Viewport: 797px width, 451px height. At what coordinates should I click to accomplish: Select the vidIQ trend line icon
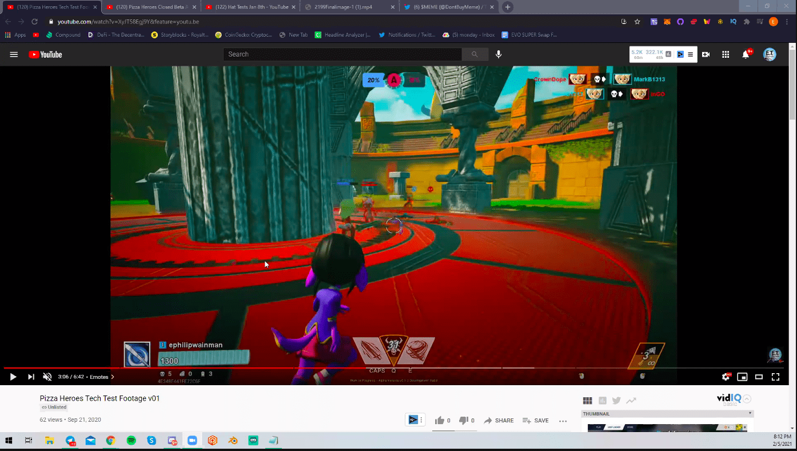click(631, 401)
